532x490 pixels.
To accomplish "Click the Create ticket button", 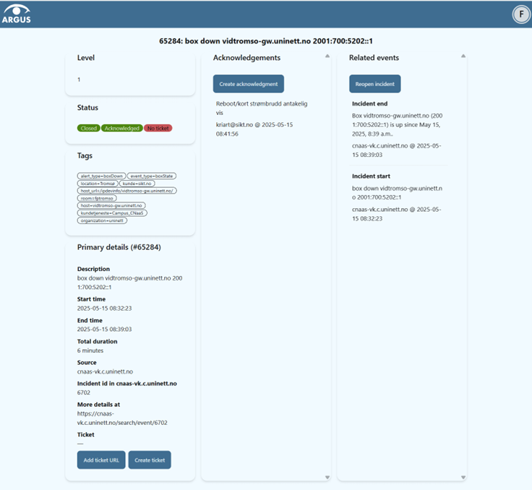I will coord(150,460).
